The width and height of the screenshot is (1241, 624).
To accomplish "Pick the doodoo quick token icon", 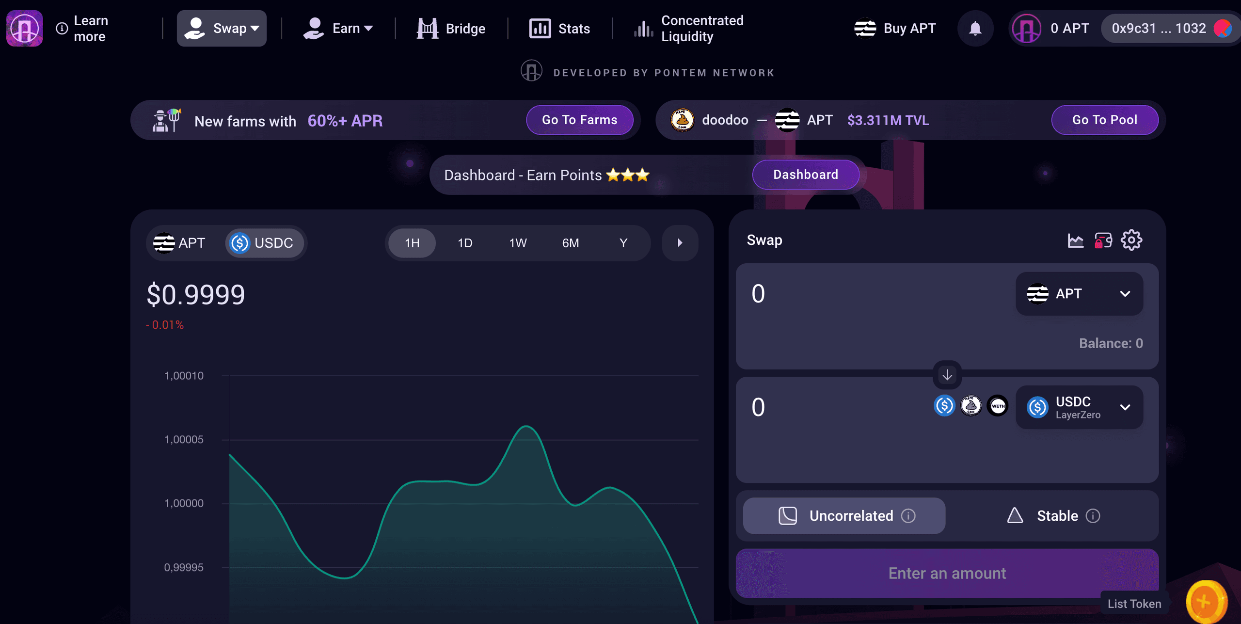I will point(971,406).
